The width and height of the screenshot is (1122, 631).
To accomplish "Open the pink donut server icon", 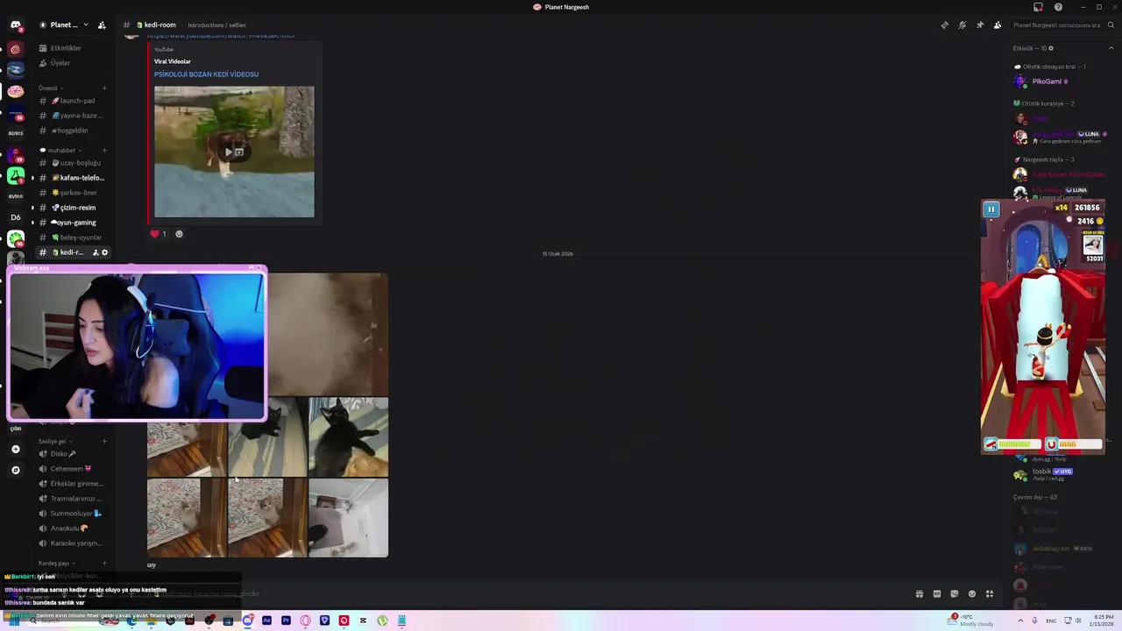I will (15, 91).
